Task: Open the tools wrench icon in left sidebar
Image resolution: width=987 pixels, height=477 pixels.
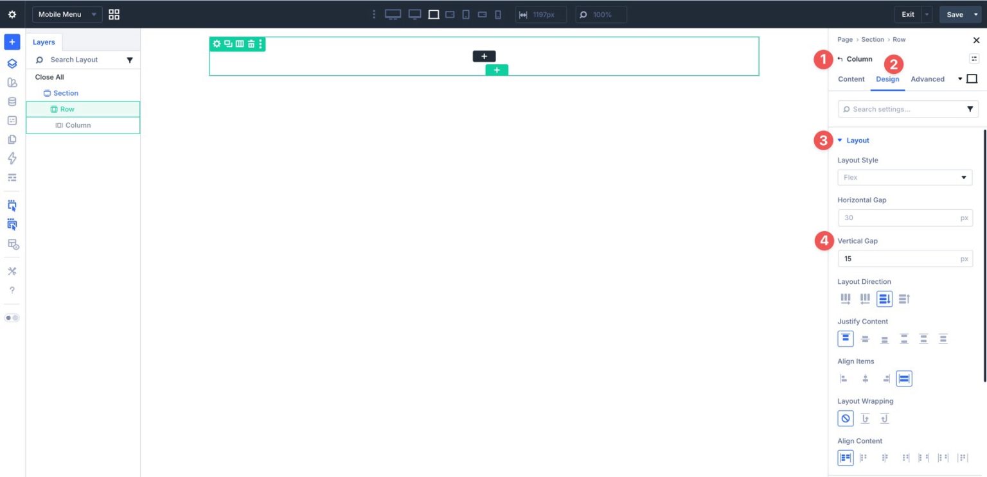Action: pos(12,271)
